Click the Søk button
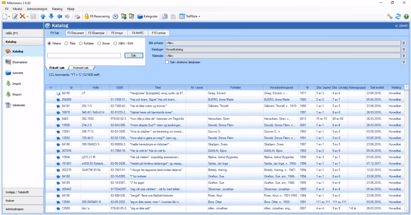Image resolution: width=411 pixels, height=215 pixels. point(133,55)
